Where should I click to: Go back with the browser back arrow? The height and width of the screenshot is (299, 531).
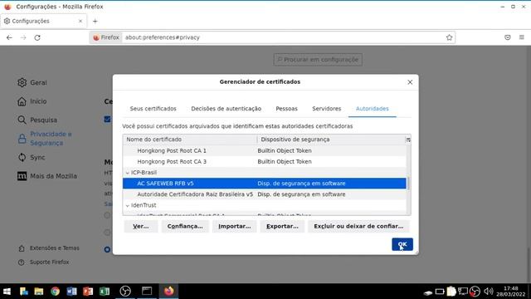(x=9, y=37)
